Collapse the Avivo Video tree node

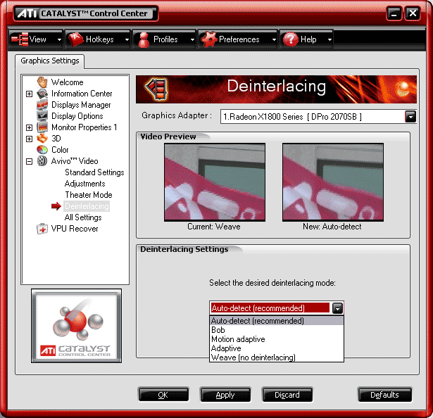click(29, 161)
